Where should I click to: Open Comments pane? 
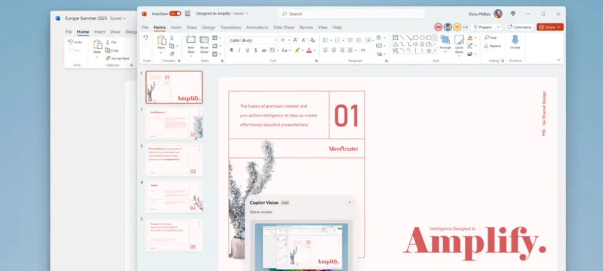(519, 27)
